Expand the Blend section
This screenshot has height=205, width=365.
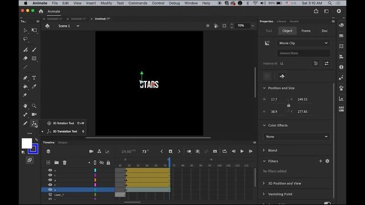coord(264,150)
